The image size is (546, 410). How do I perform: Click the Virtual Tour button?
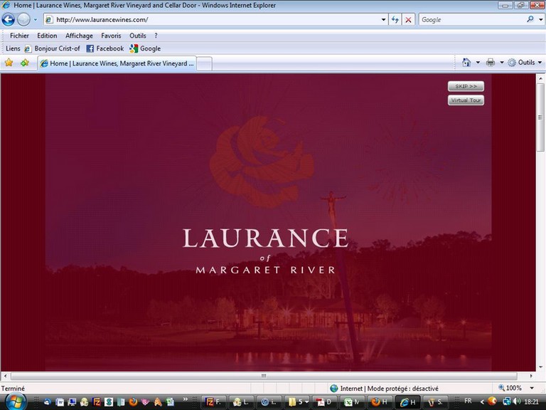tap(466, 100)
